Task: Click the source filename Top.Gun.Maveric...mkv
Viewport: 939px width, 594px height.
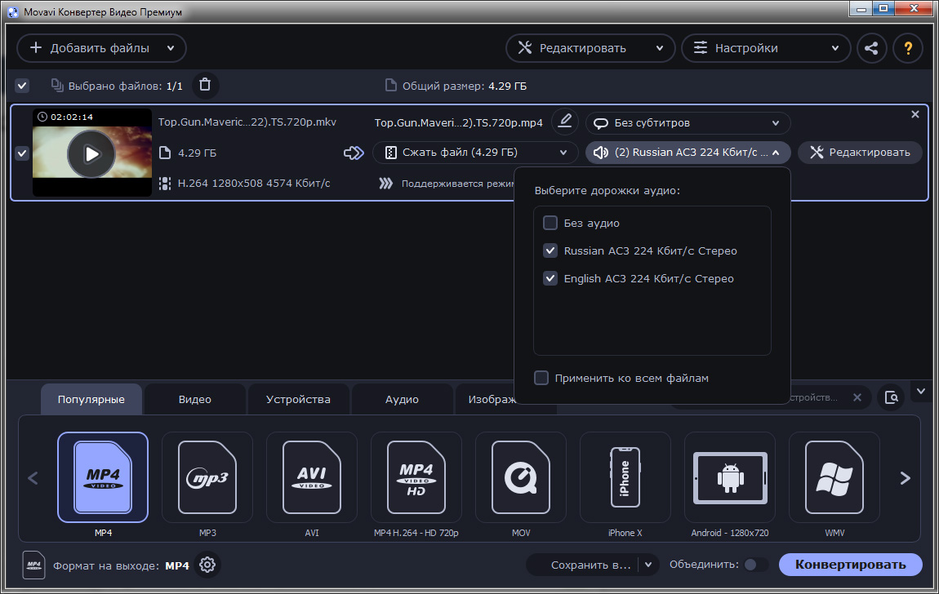Action: 247,122
